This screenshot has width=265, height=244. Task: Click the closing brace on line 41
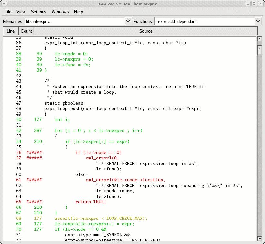point(46,70)
